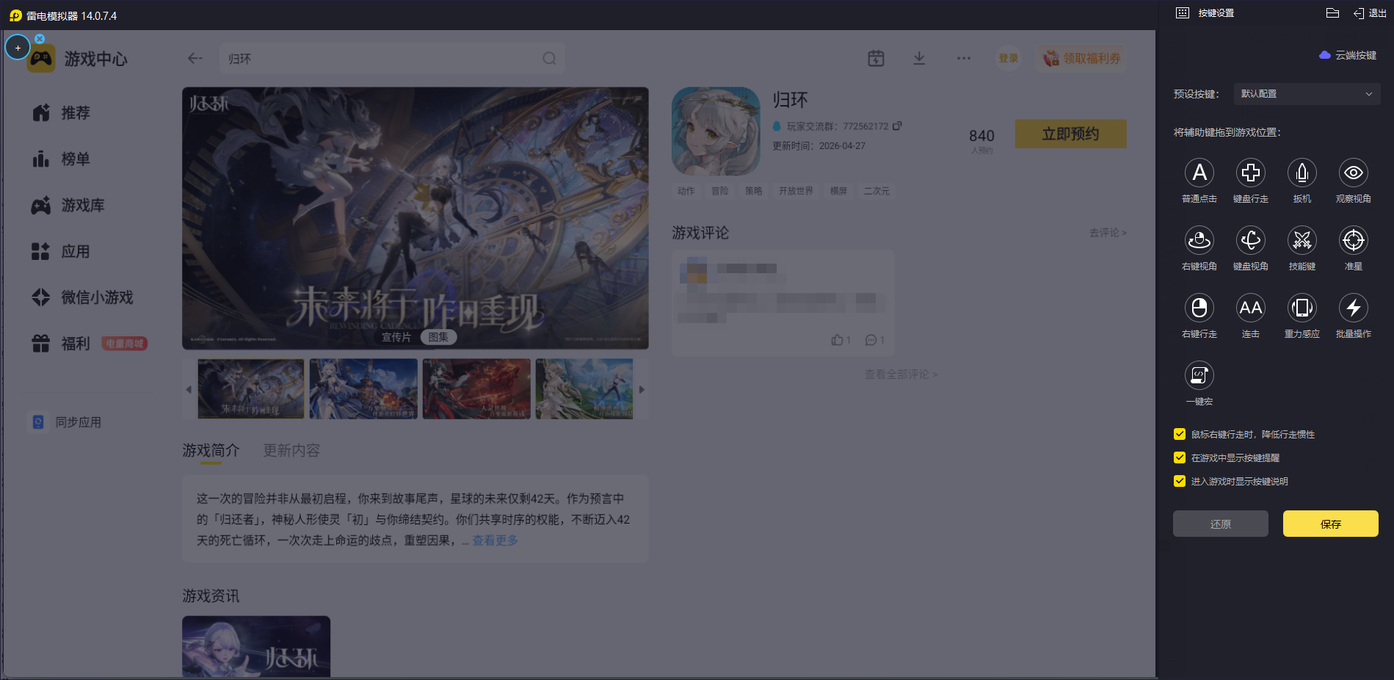This screenshot has height=680, width=1394.
Task: Exit key settings via 退出
Action: pyautogui.click(x=1371, y=13)
